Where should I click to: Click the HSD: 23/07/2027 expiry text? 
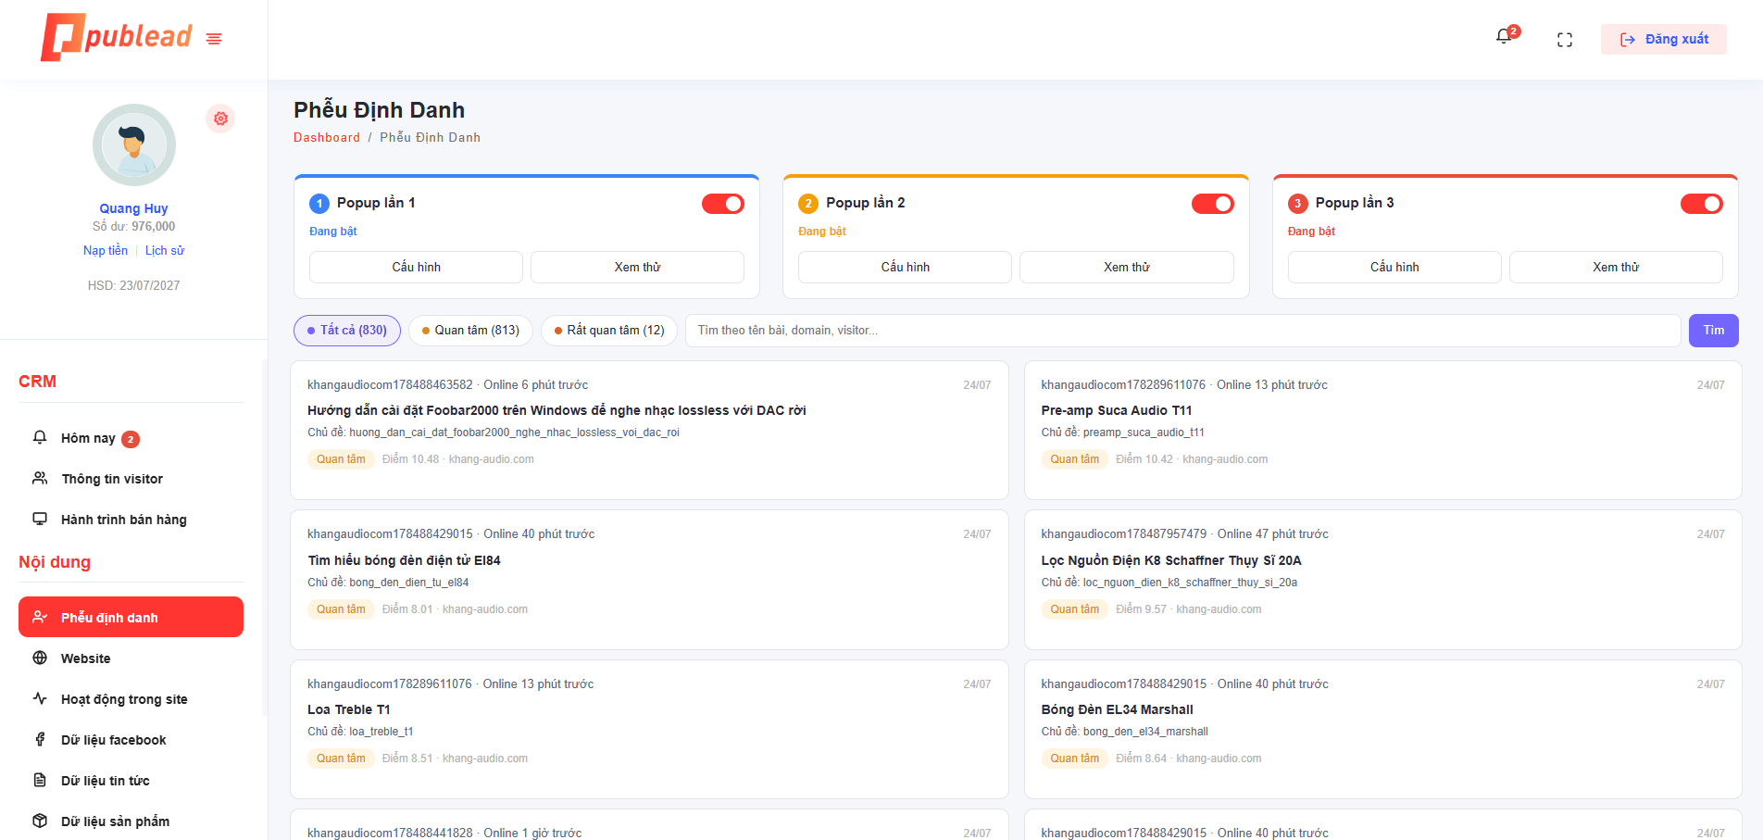(134, 286)
